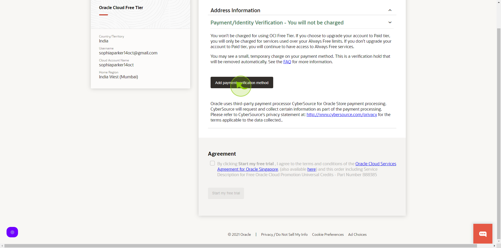This screenshot has width=501, height=248.
Task: Click the scroll right arrow
Action: [494, 246]
